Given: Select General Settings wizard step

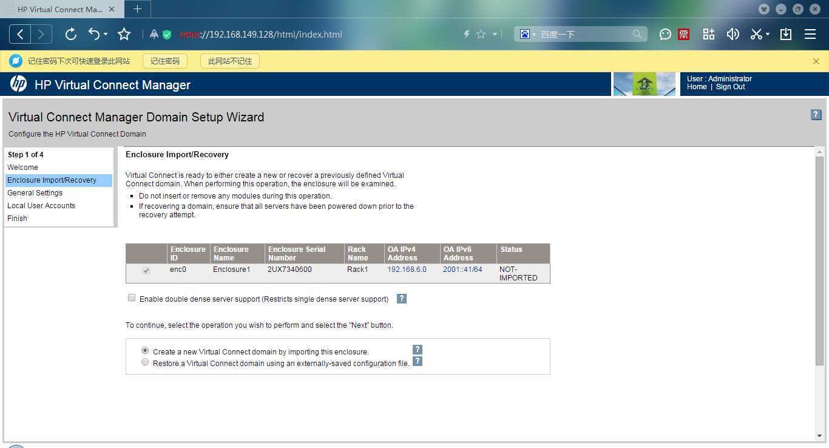Looking at the screenshot, I should [x=35, y=193].
